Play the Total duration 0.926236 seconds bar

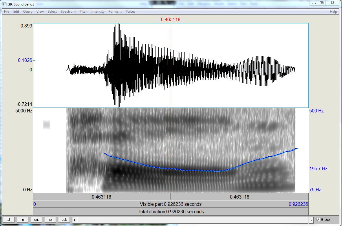point(171,212)
